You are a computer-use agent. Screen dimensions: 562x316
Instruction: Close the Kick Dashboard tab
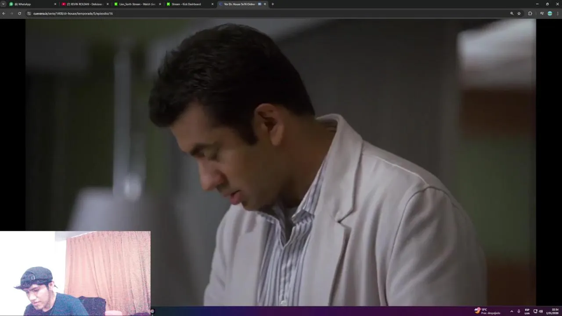[213, 4]
